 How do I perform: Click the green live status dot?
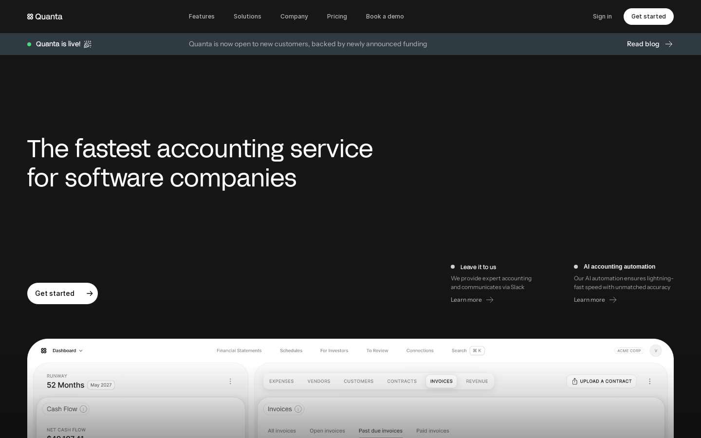pyautogui.click(x=29, y=44)
